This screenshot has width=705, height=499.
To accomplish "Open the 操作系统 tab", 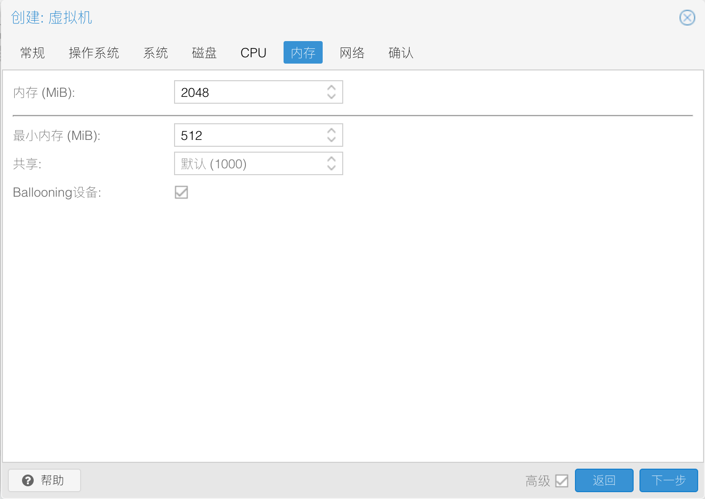I will (x=94, y=53).
